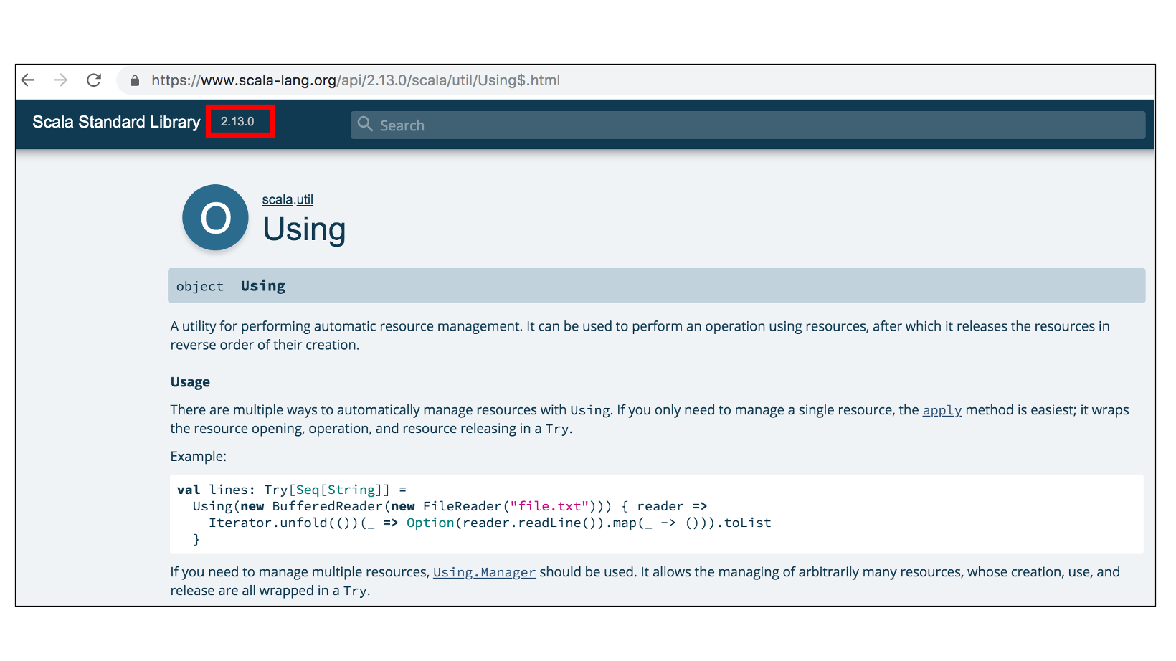The height and width of the screenshot is (661, 1176).
Task: Reload the page with refresh icon
Action: pos(94,80)
